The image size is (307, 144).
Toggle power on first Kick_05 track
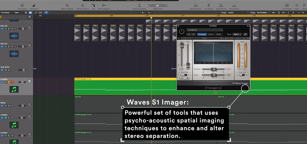[x=2, y=29]
